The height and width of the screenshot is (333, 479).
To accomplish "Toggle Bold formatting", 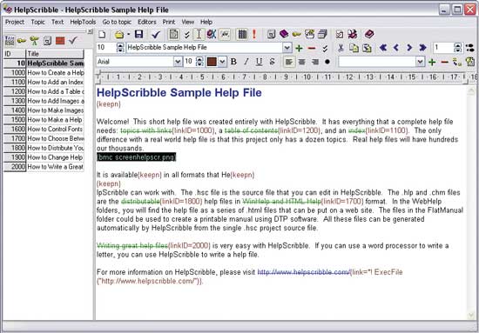I will [233, 62].
